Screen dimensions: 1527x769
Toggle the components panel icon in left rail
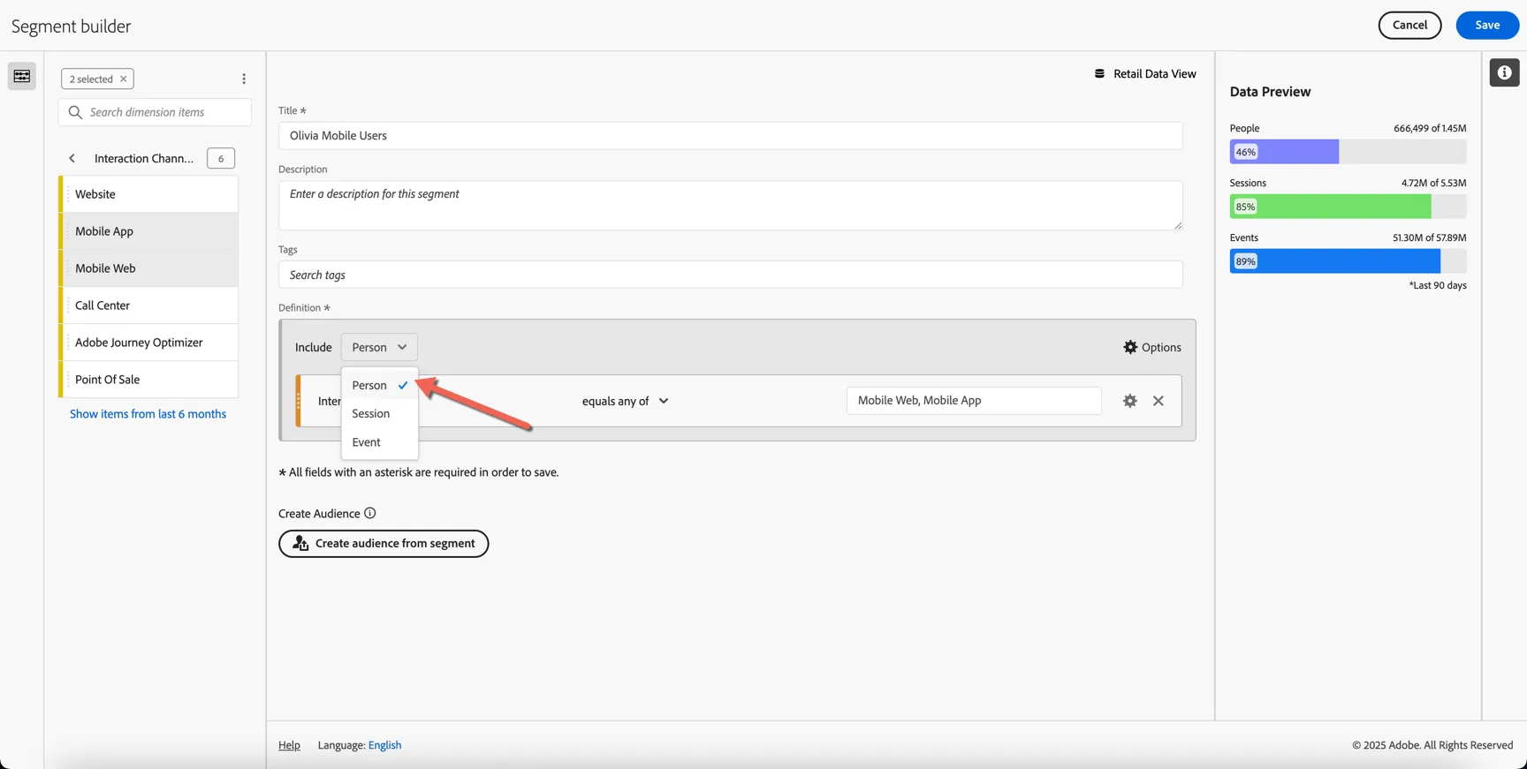(x=22, y=76)
